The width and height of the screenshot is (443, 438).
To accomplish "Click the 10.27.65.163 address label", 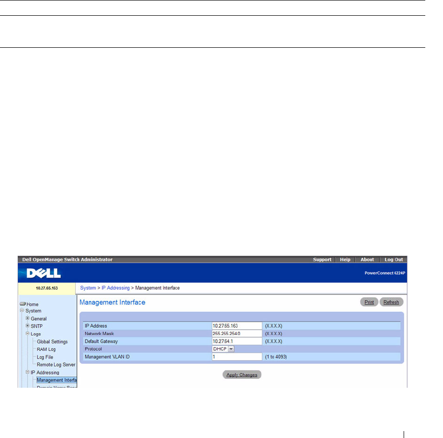I will [x=47, y=288].
